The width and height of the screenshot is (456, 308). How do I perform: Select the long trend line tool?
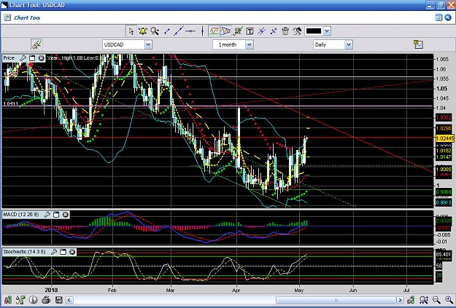(178, 31)
